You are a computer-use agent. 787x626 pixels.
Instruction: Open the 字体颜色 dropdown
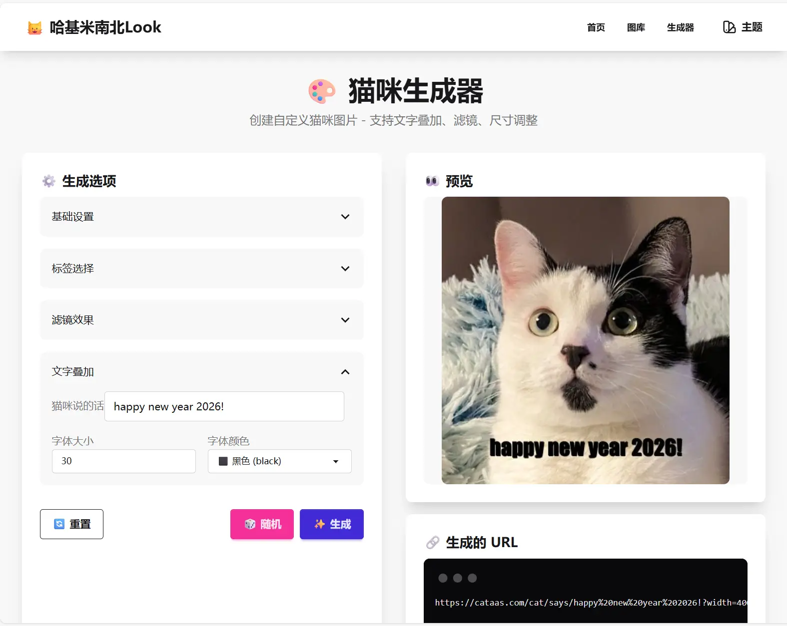point(279,461)
